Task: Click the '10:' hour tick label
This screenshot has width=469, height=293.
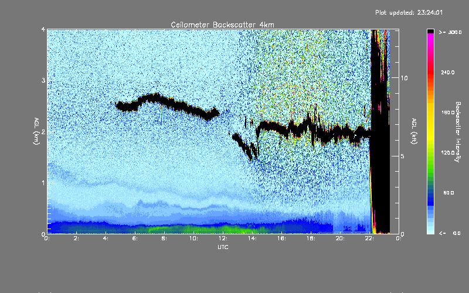Action: [193, 239]
